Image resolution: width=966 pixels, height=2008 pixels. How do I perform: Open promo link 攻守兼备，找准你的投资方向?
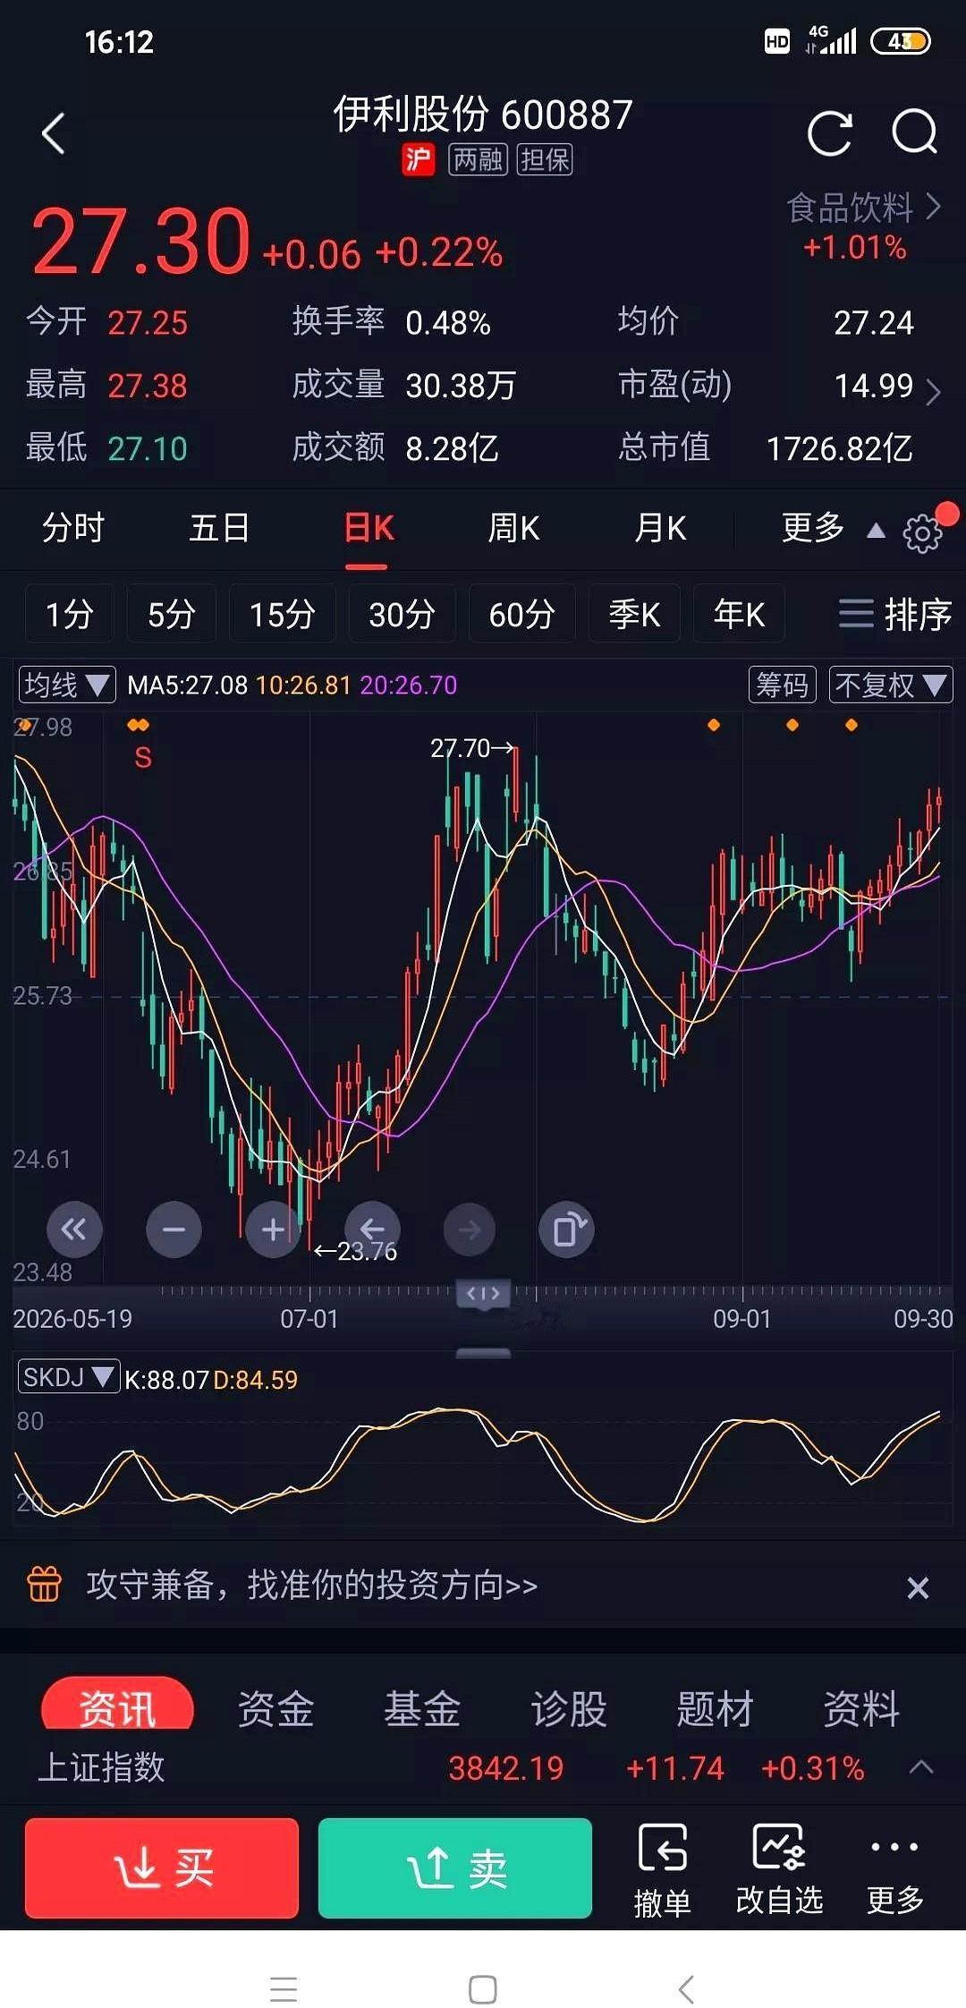pos(311,1585)
